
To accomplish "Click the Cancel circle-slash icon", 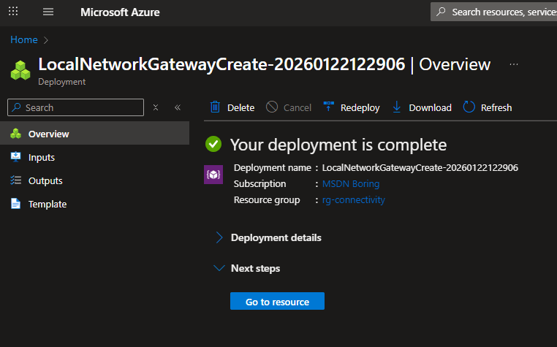I will click(272, 107).
